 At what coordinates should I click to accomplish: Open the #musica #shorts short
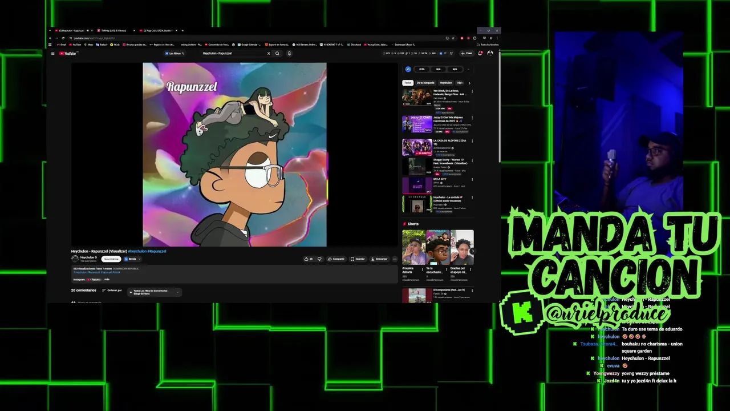[x=413, y=247]
